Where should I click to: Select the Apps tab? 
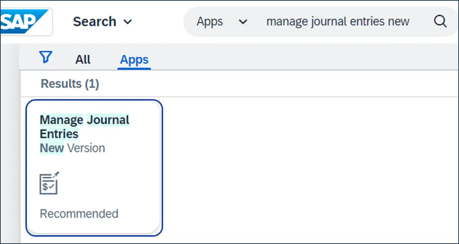[135, 60]
